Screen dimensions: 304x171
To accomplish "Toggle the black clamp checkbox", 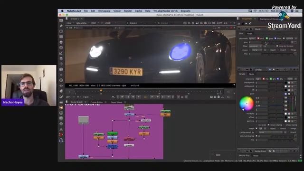I will click(x=268, y=125).
